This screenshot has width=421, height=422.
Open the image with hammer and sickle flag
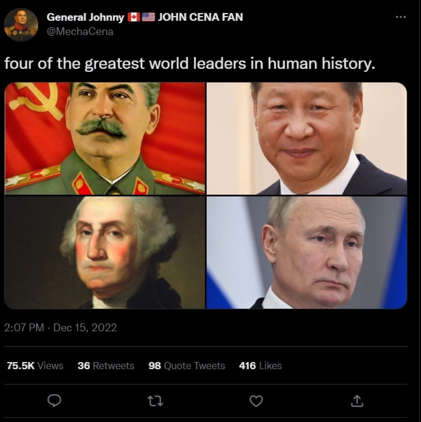point(105,138)
